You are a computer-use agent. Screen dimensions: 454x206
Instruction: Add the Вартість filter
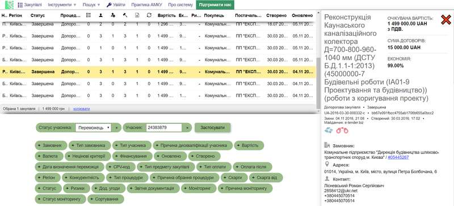click(249, 145)
